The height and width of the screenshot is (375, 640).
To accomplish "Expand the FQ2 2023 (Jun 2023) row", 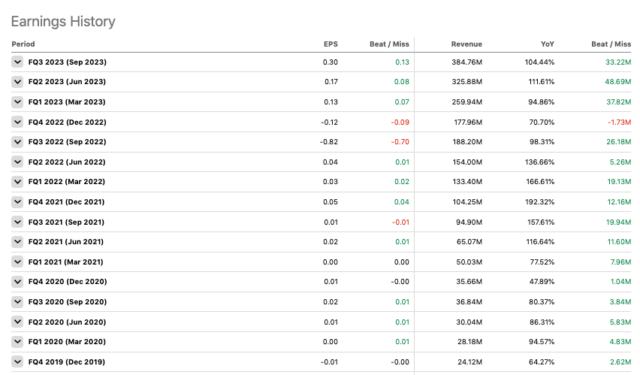I will tap(17, 82).
